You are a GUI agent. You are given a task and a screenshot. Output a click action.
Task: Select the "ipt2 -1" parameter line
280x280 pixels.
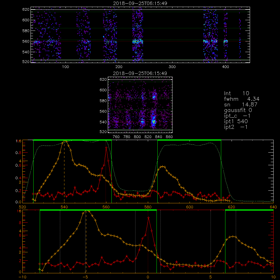(236, 127)
